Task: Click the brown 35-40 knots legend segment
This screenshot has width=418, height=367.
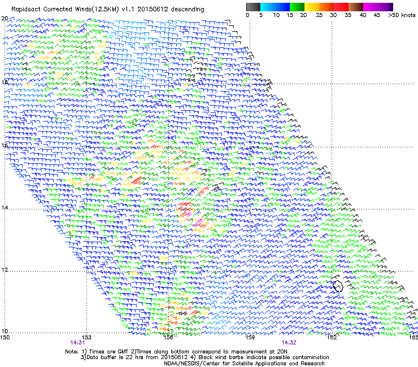Action: pos(356,7)
